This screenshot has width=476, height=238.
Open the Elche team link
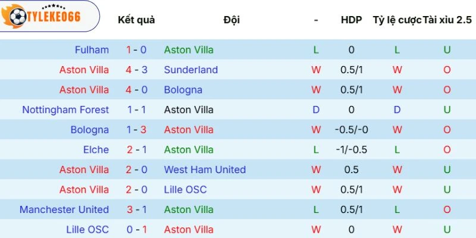[96, 149]
